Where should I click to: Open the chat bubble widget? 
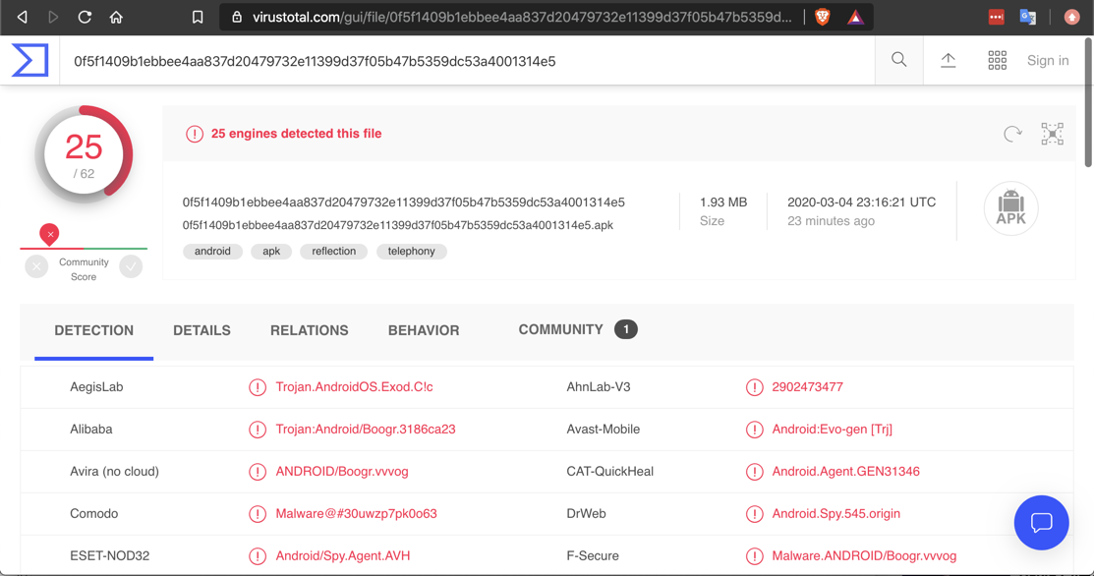1041,522
